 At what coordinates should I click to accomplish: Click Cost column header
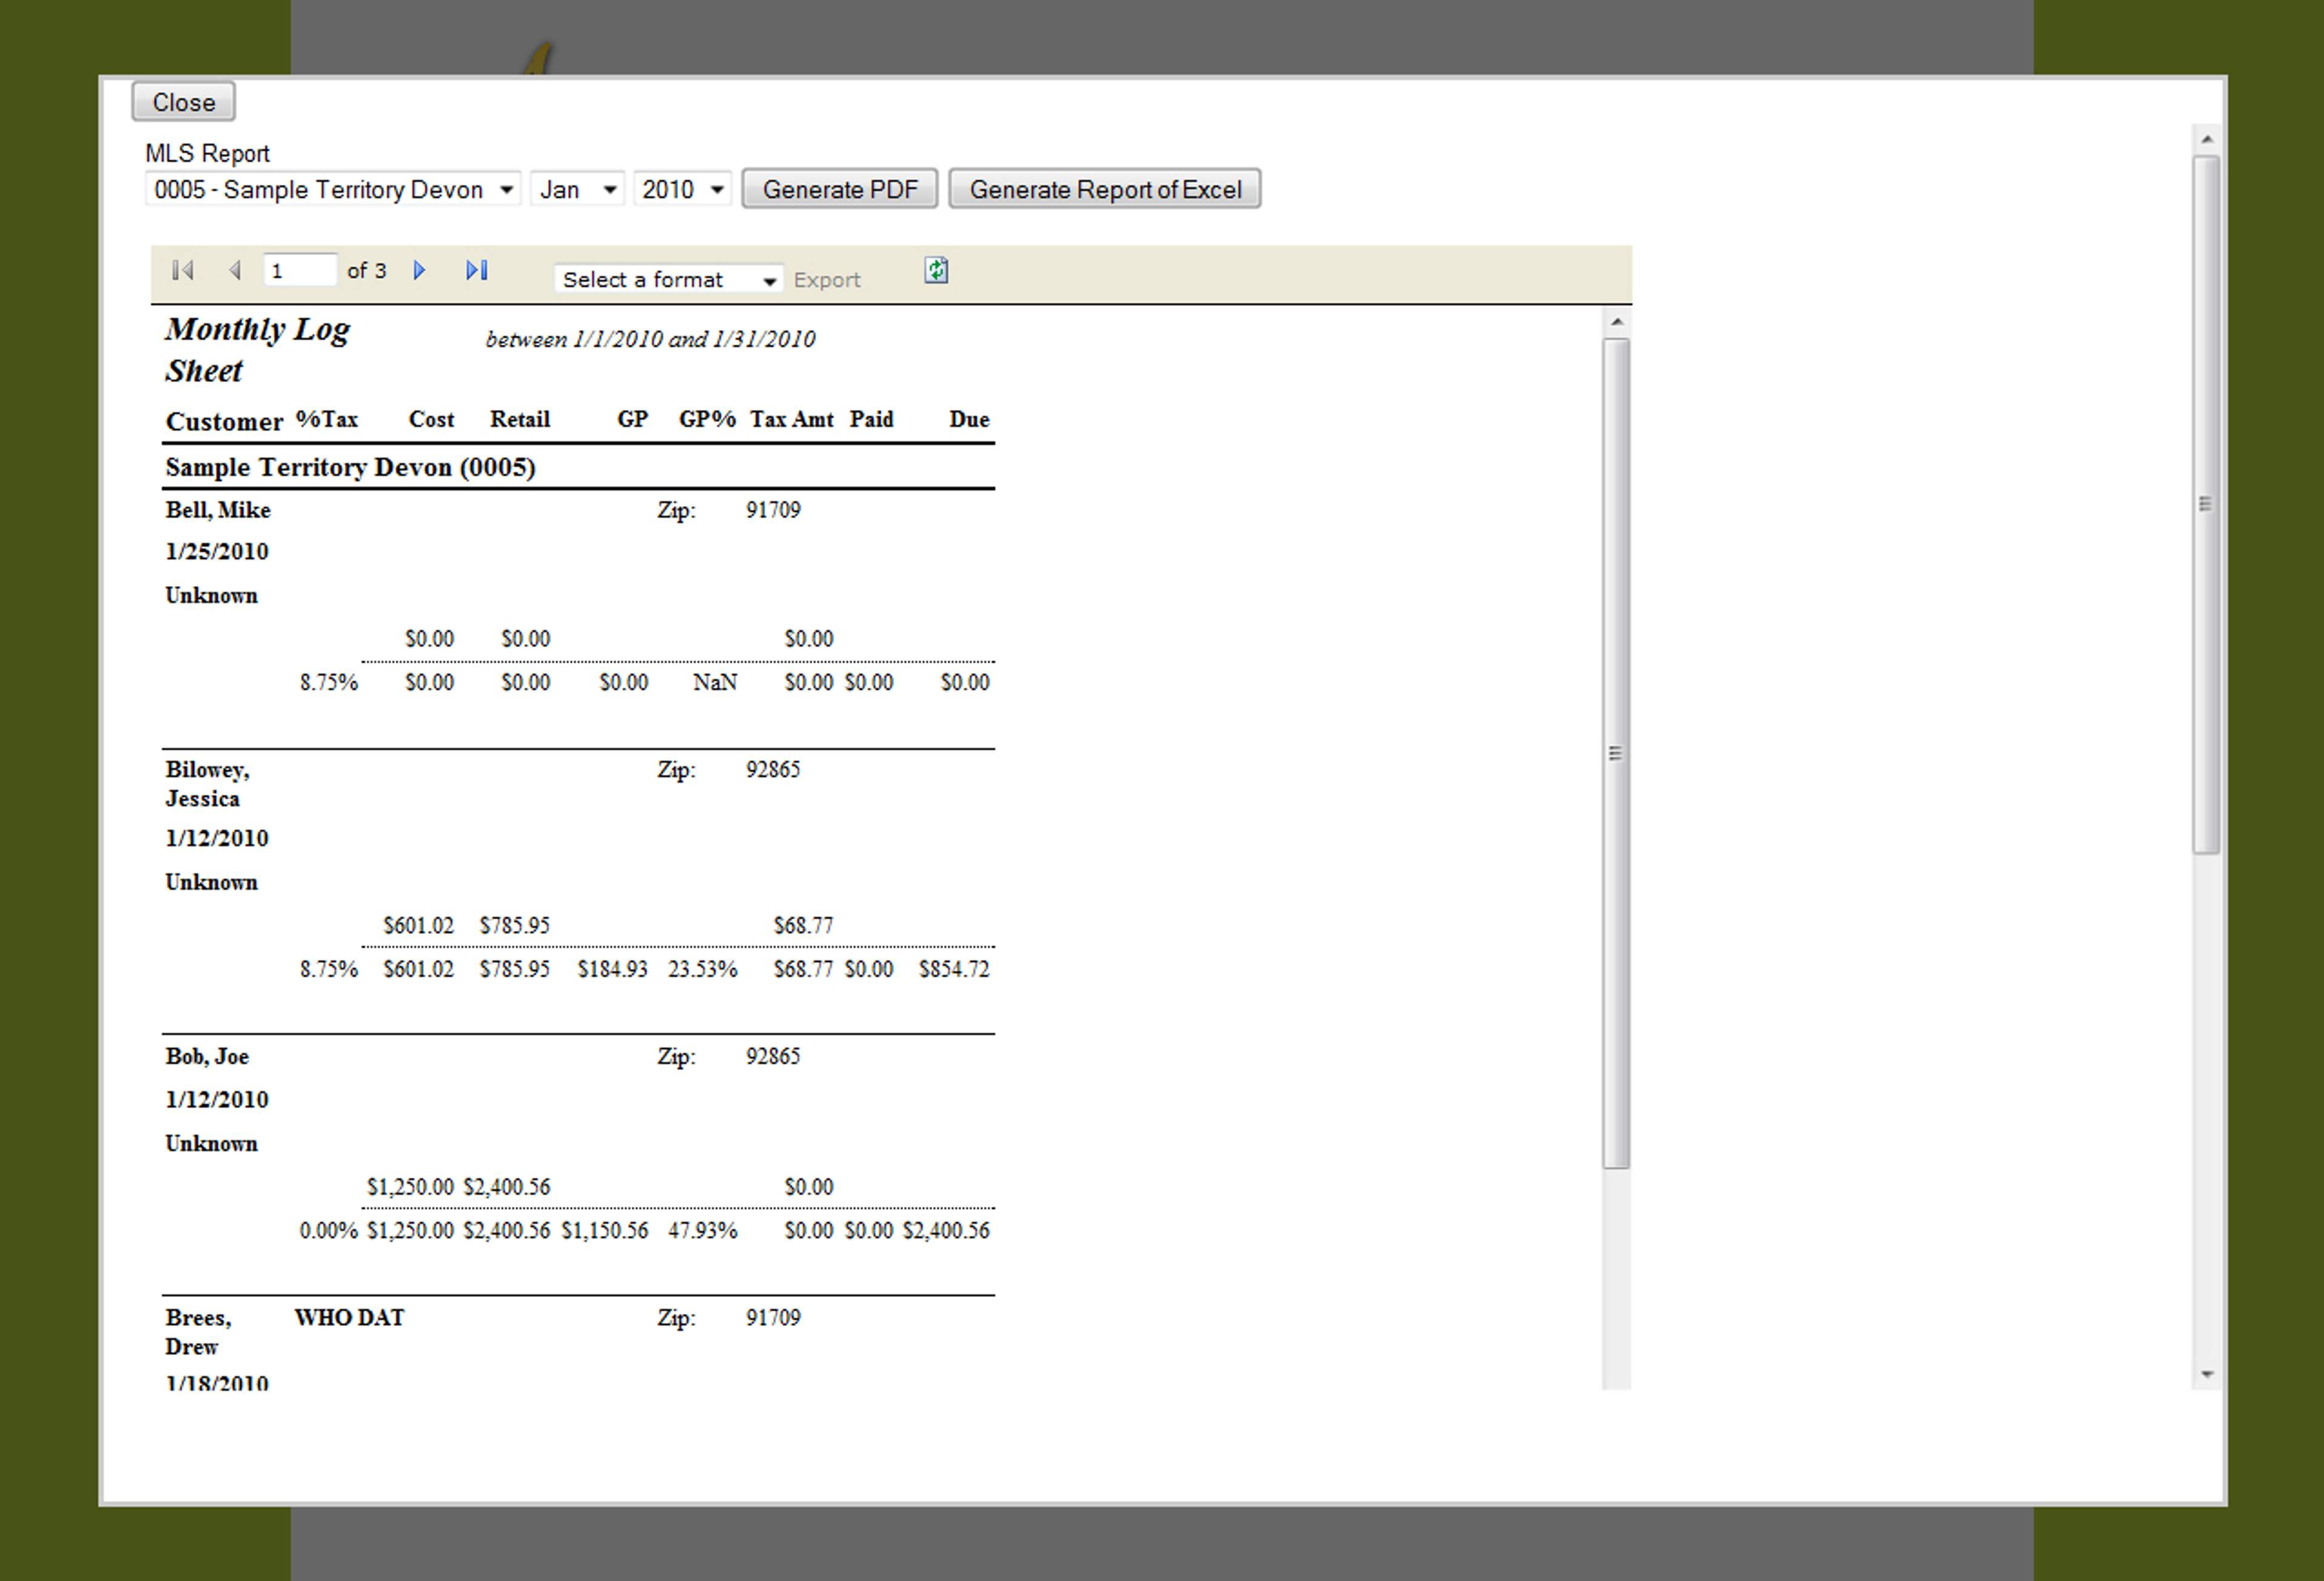pyautogui.click(x=431, y=419)
